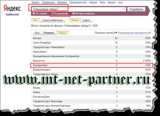Switch to the Все device filter
The width and height of the screenshot is (160, 116).
point(35,20)
